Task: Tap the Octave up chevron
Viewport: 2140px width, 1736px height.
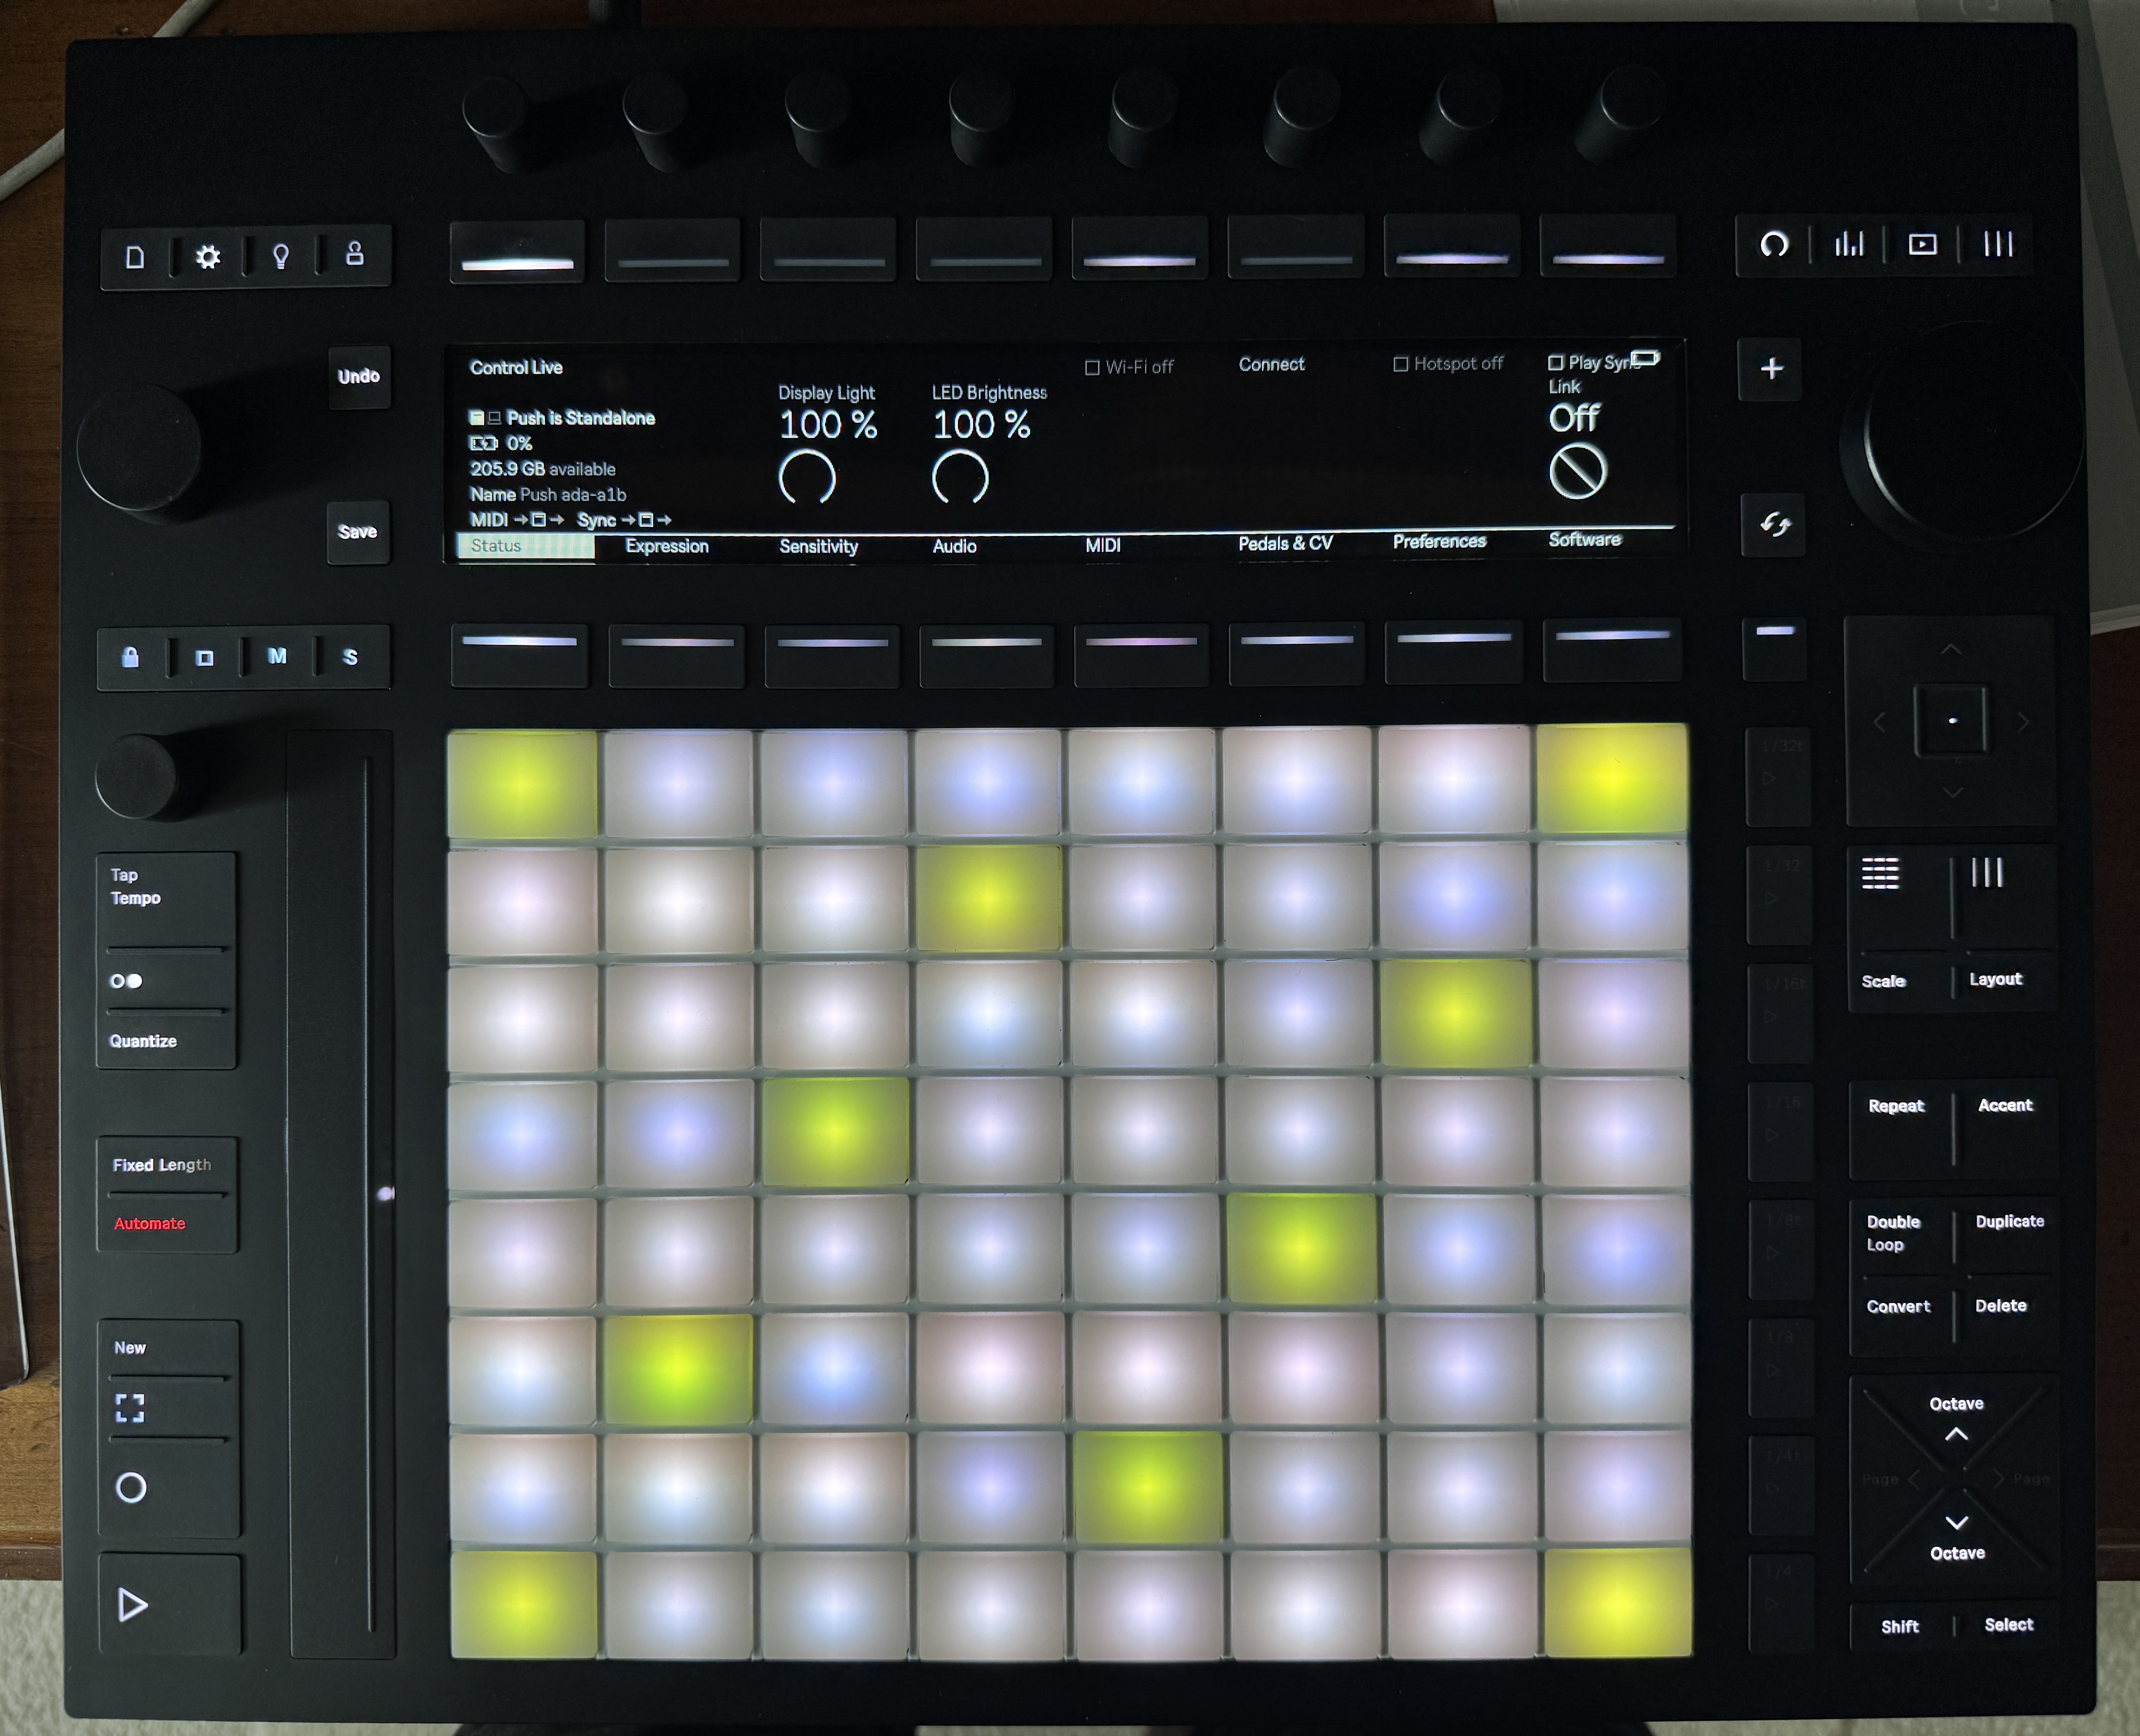Action: [x=1956, y=1434]
